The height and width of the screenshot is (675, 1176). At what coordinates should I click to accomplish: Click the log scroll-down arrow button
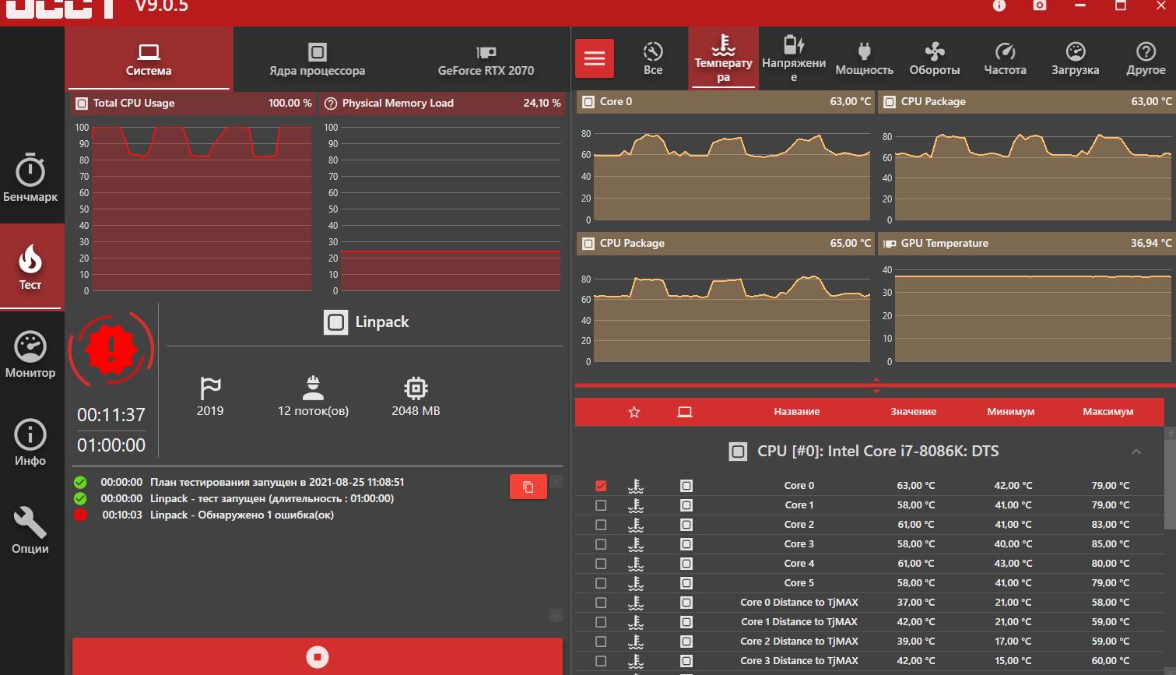[x=556, y=616]
